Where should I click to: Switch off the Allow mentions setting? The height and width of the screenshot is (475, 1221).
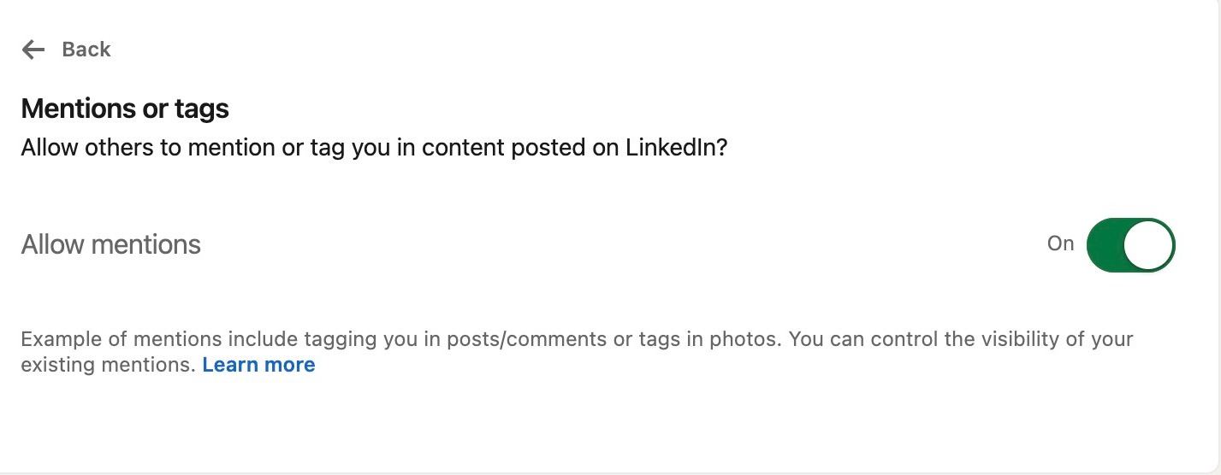[x=1130, y=245]
